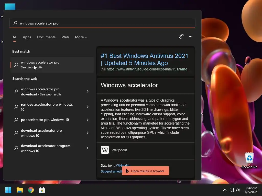The height and width of the screenshot is (196, 262).
Task: Click the 'Data from: Wikipedia' link
Action: (123, 165)
